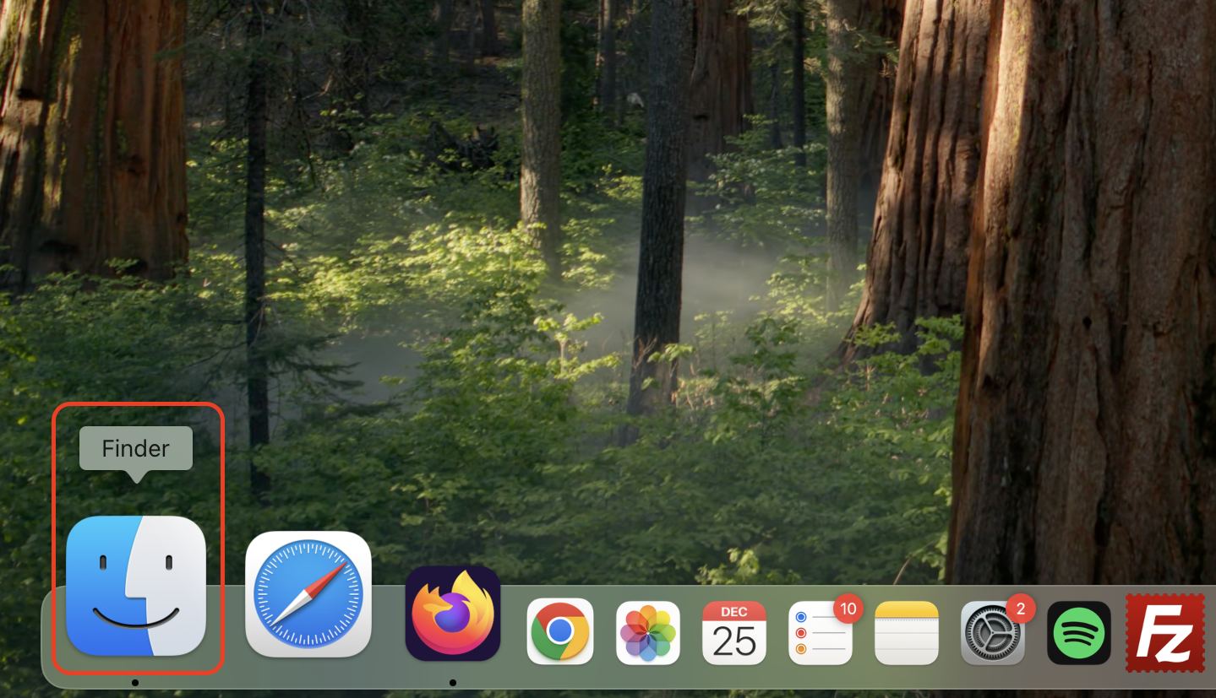
Task: Launch Safari from the Dock
Action: click(x=308, y=594)
